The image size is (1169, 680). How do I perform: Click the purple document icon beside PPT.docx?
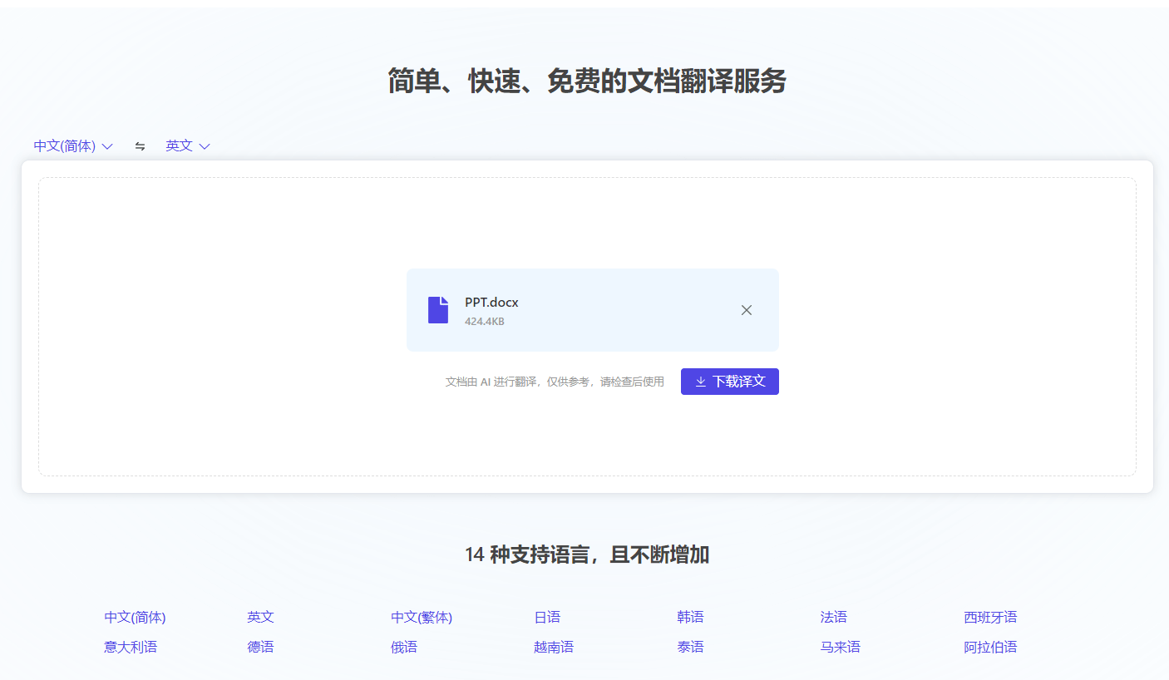[438, 308]
